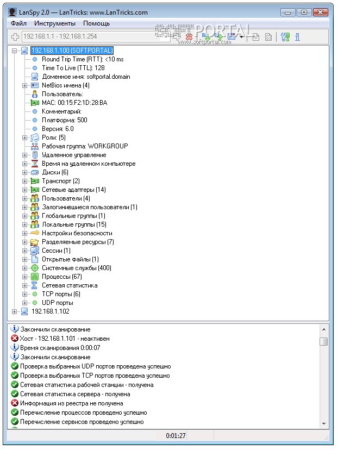This screenshot has height=450, width=338.
Task: Click the disk drive icon beside Диски
Action: coord(35,172)
